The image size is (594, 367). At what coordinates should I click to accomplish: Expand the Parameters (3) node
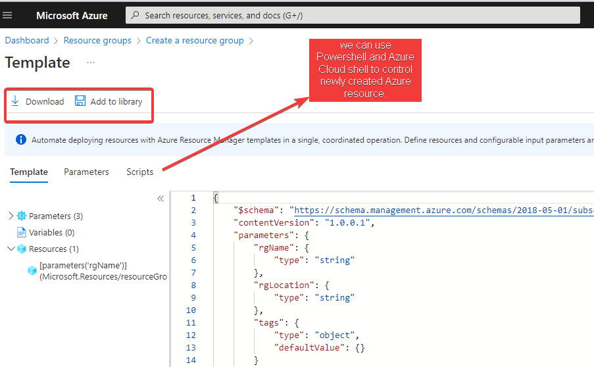click(11, 216)
